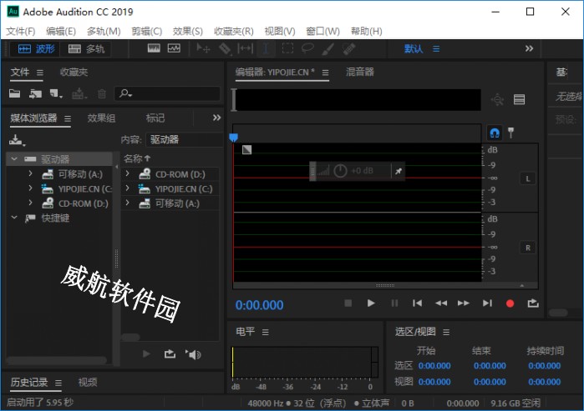Click the zoom navigator target icon
This screenshot has width=584, height=411.
pyautogui.click(x=497, y=99)
